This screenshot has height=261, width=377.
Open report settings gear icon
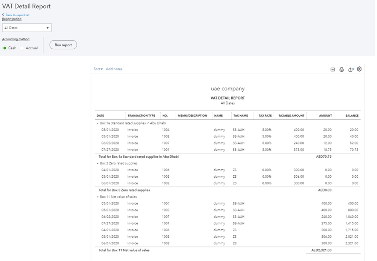tap(359, 69)
